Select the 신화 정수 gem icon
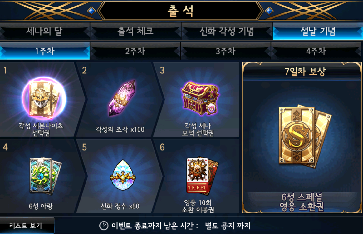This screenshot has height=234, width=363. [123, 175]
